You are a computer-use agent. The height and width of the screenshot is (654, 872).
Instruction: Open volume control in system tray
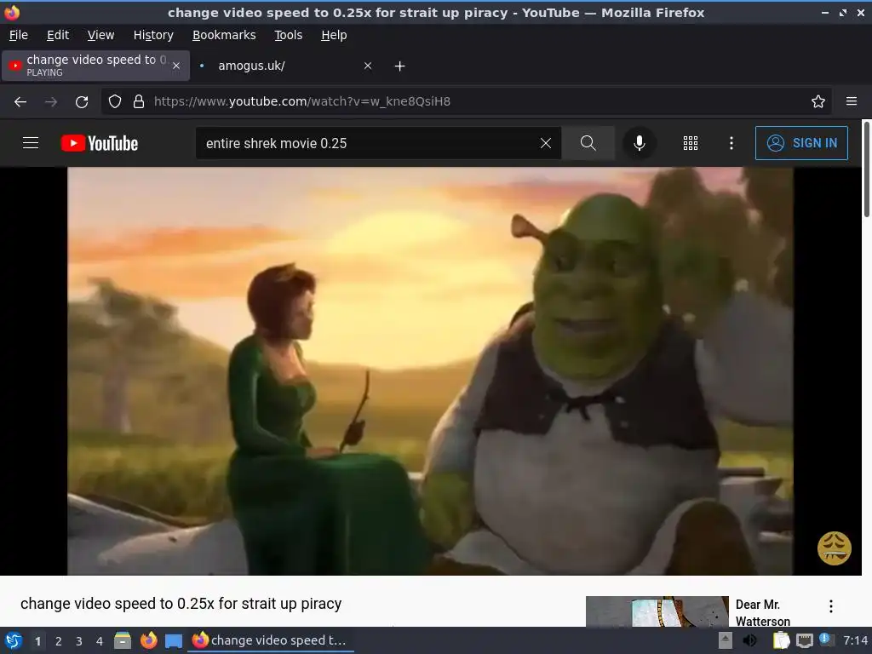pyautogui.click(x=749, y=640)
